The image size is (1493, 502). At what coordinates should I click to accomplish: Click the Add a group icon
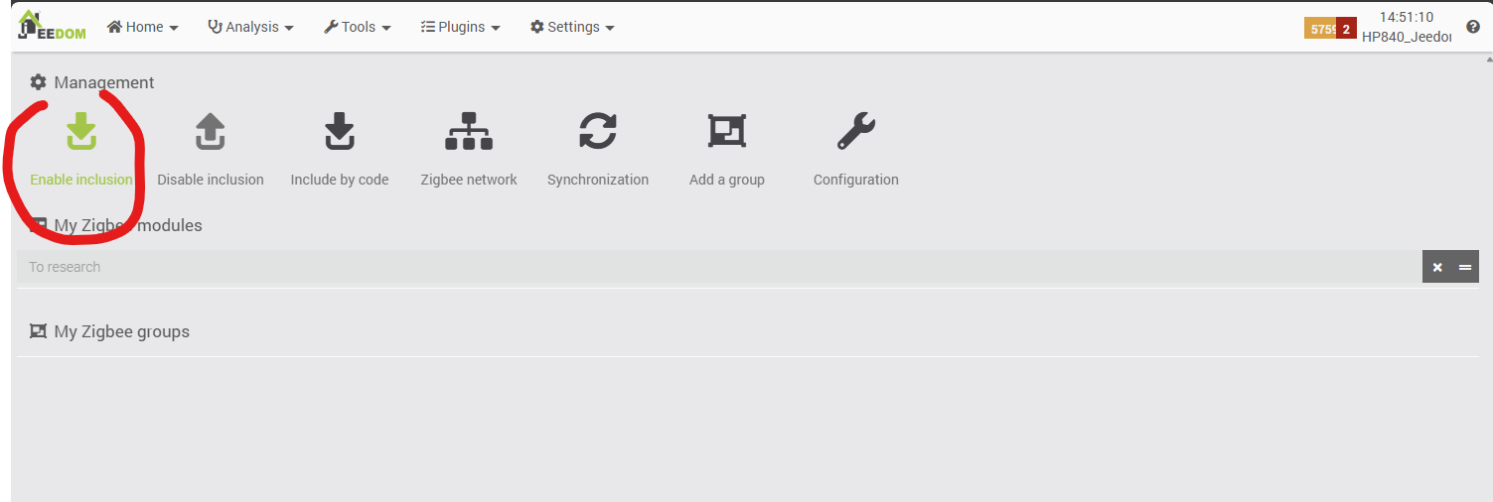(727, 132)
